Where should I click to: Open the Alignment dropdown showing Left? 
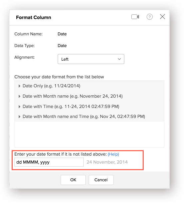[x=91, y=59]
